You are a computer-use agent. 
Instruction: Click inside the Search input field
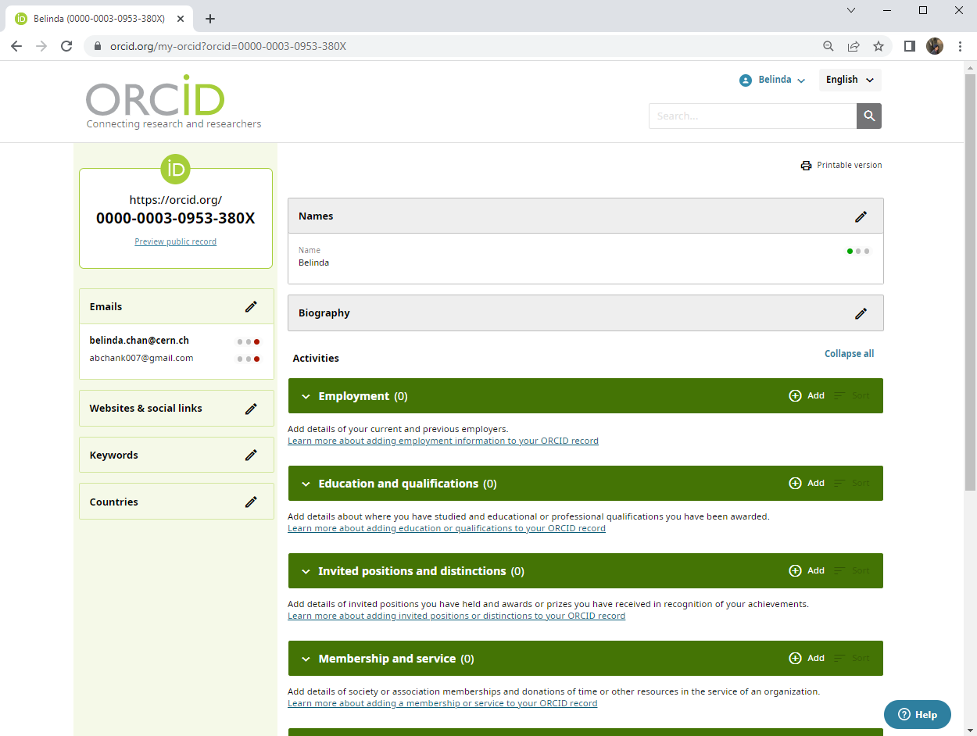point(750,116)
